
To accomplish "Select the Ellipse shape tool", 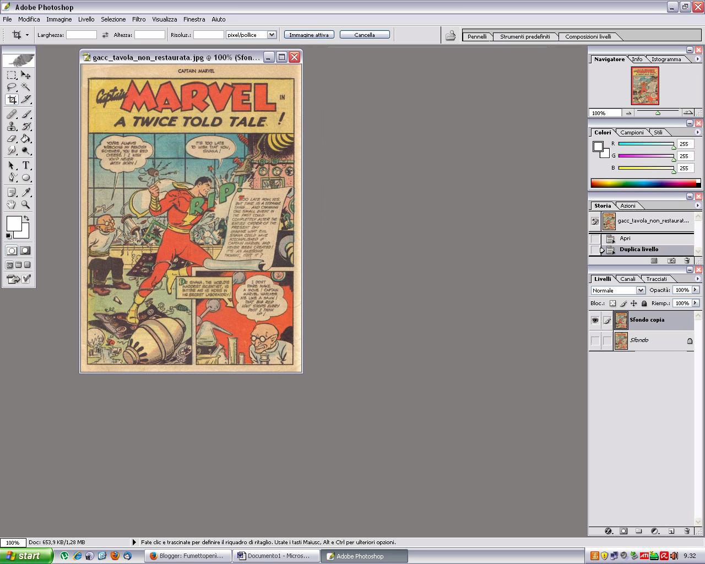I will point(26,177).
